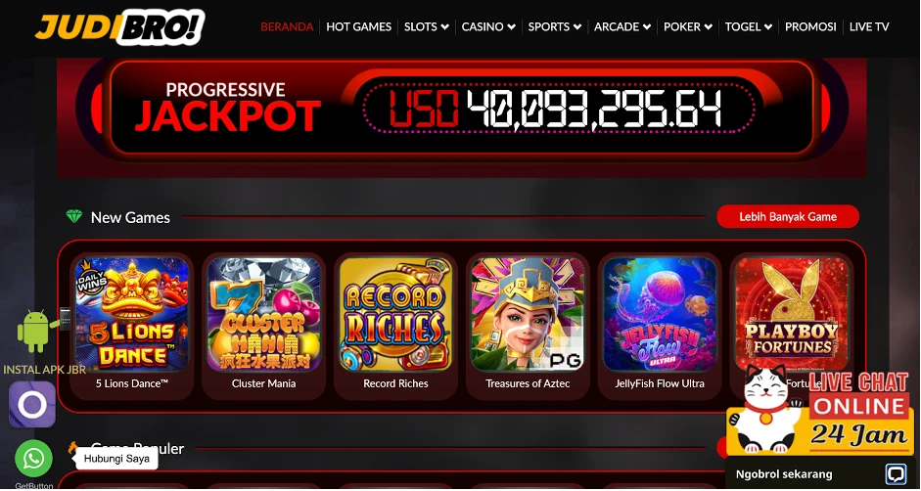Click the JudiBro logo
This screenshot has height=491, width=921.
[x=119, y=27]
